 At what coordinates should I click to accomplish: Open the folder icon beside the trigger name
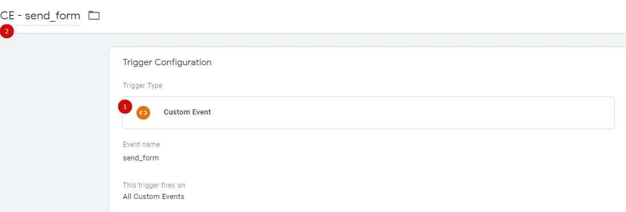(94, 16)
